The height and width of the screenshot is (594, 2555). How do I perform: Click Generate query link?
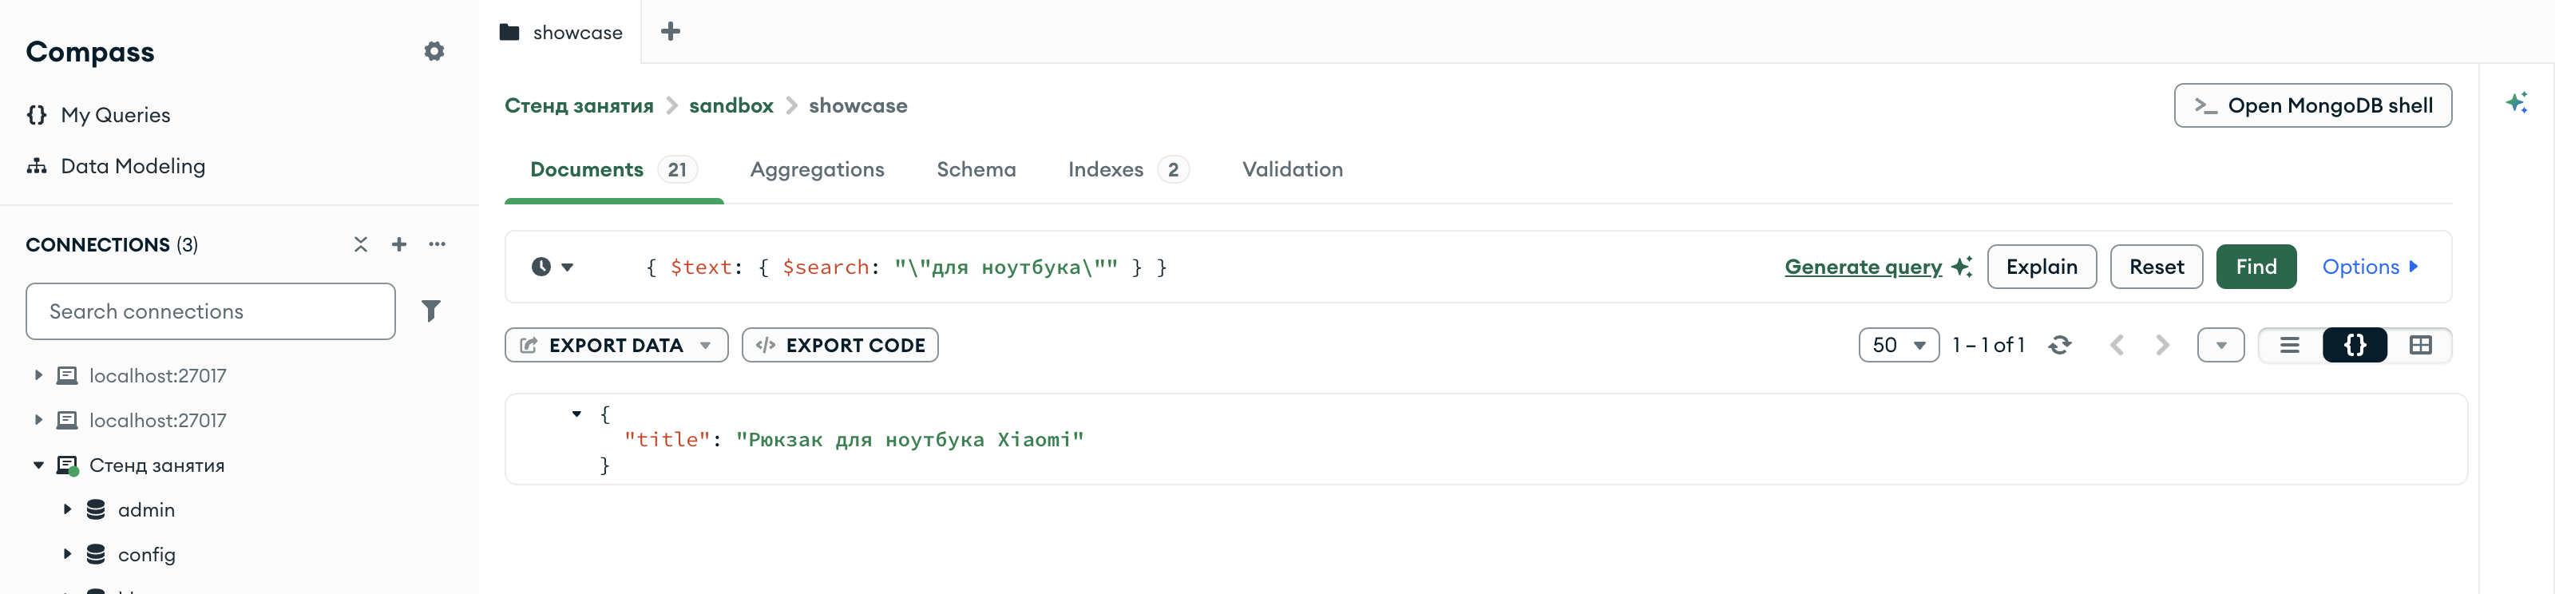(1863, 267)
